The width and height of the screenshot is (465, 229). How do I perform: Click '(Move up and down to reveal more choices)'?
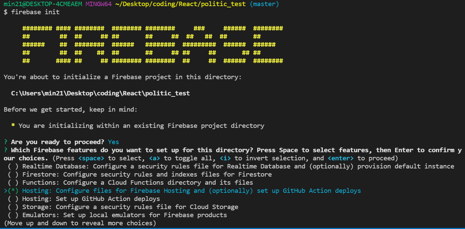[80, 223]
